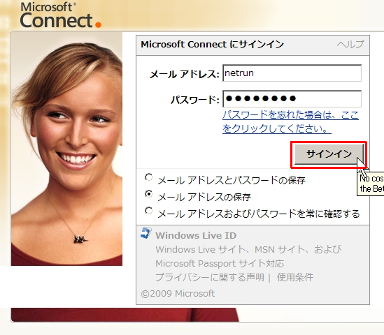Screen dimensions: 384x335
Task: Click the Microsoft Passport サイト対応 text
Action: (x=220, y=263)
